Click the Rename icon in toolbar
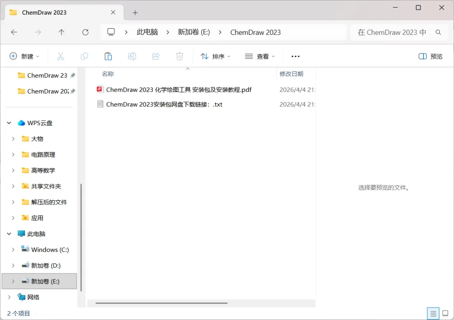 pyautogui.click(x=132, y=56)
